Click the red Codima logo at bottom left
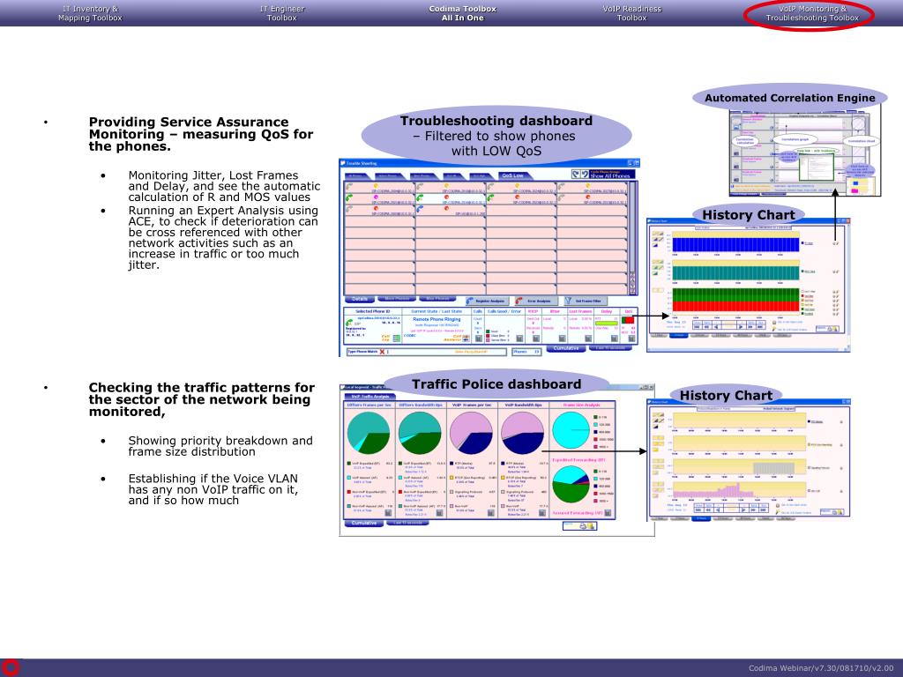 10,667
